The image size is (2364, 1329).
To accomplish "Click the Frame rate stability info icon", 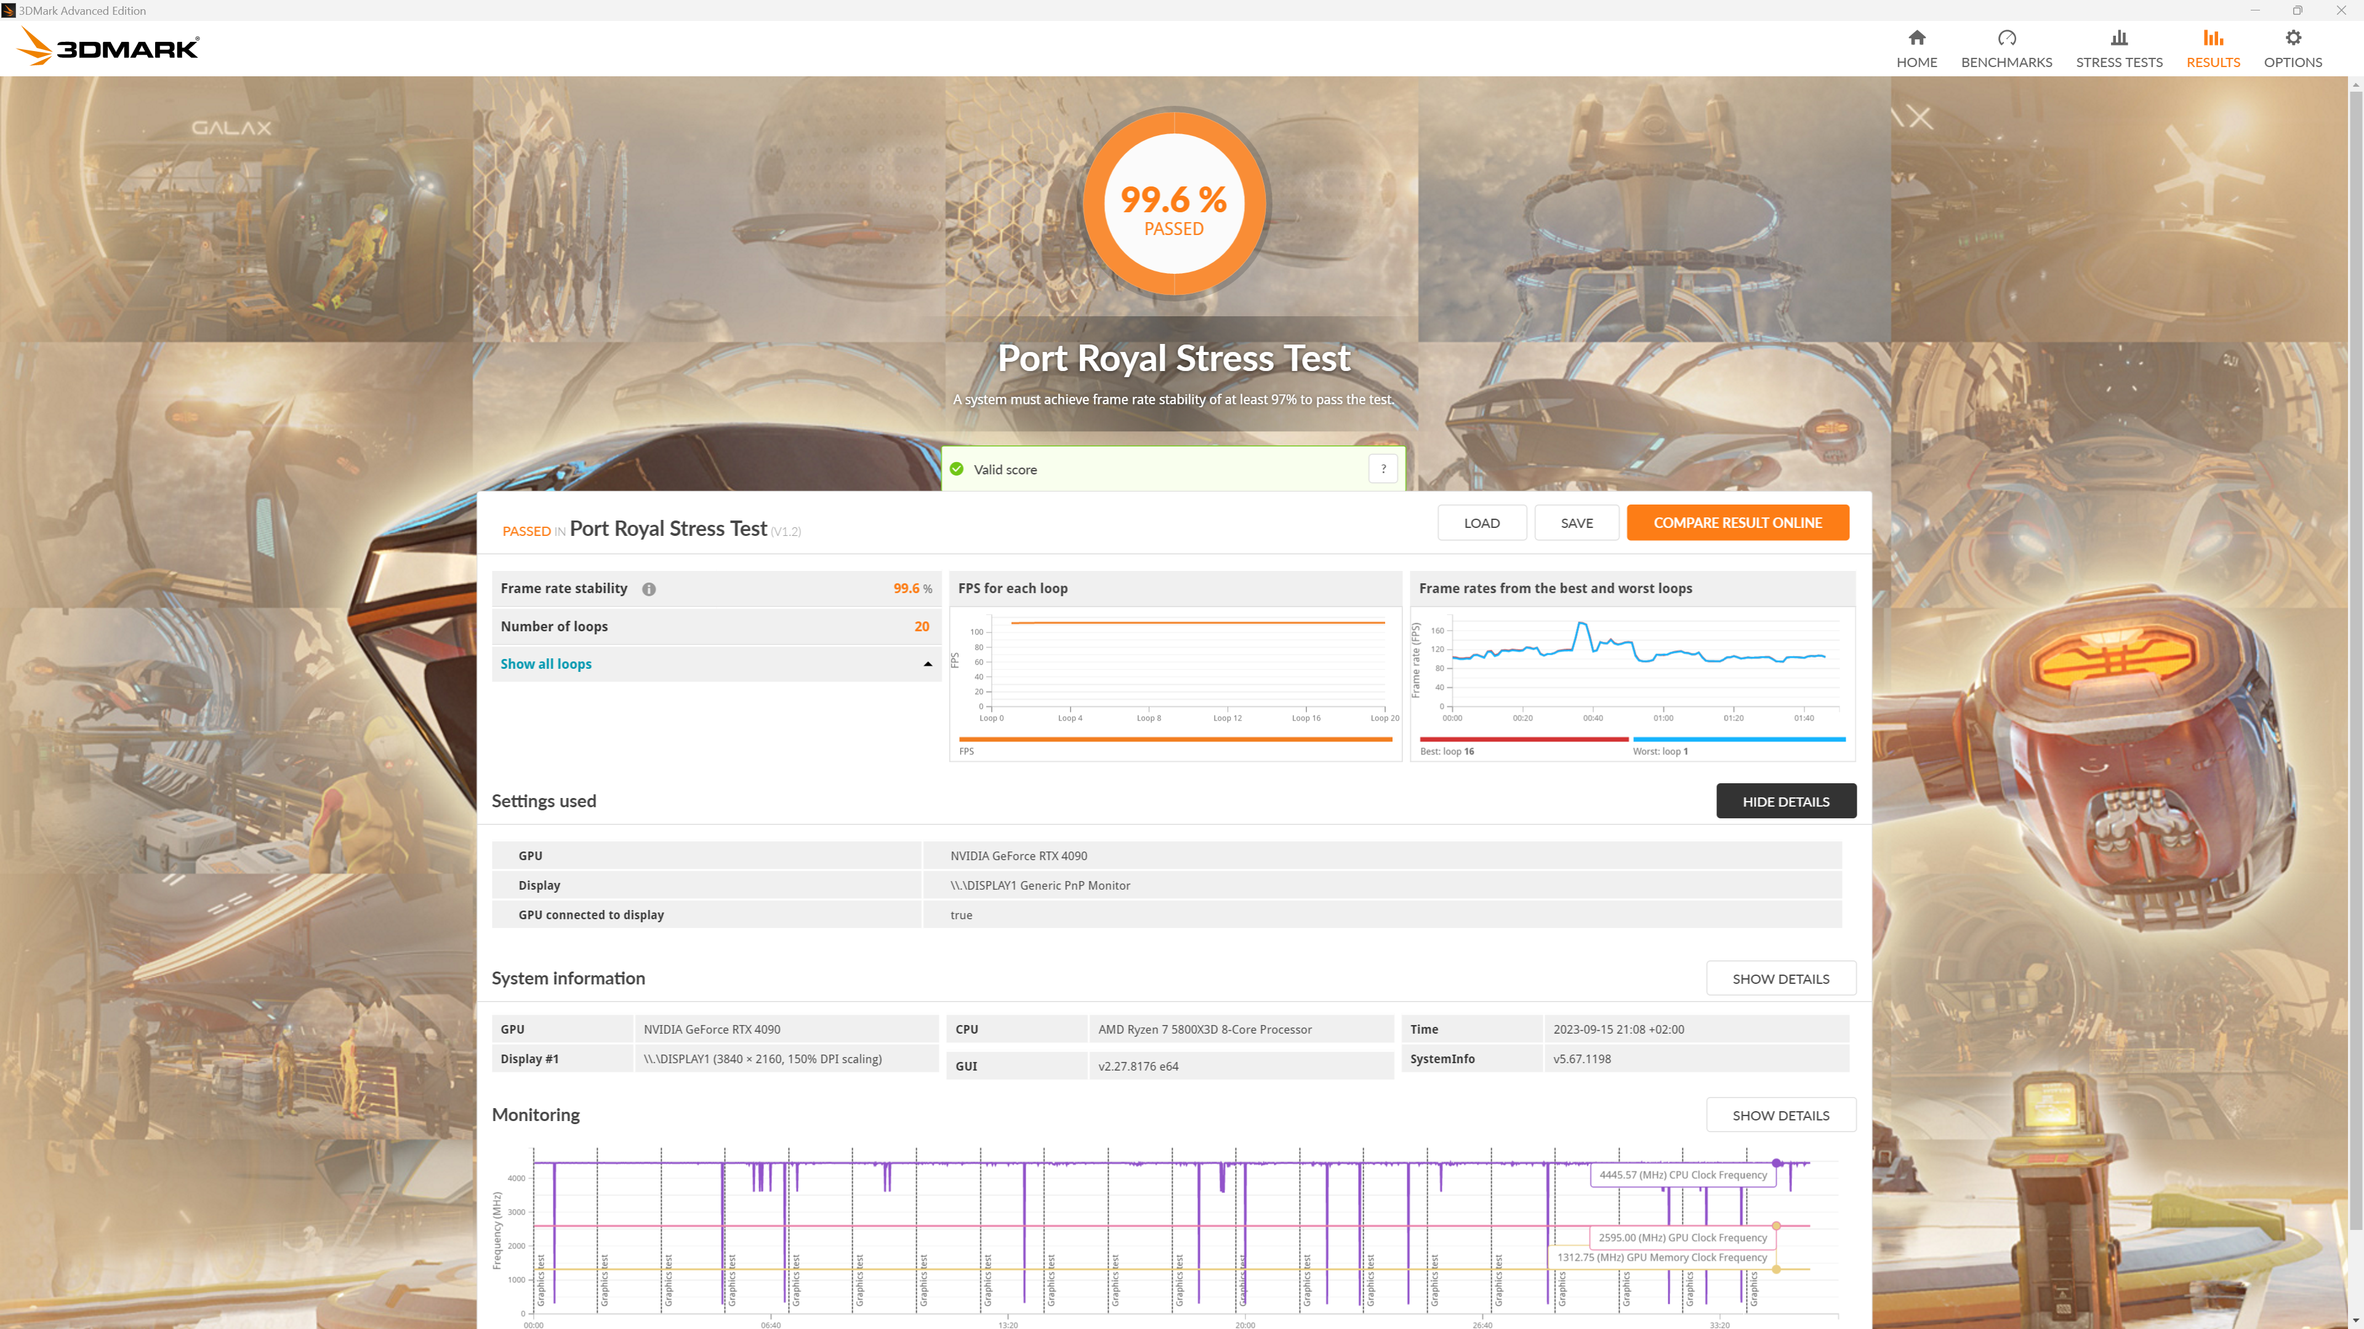I will 649,589.
